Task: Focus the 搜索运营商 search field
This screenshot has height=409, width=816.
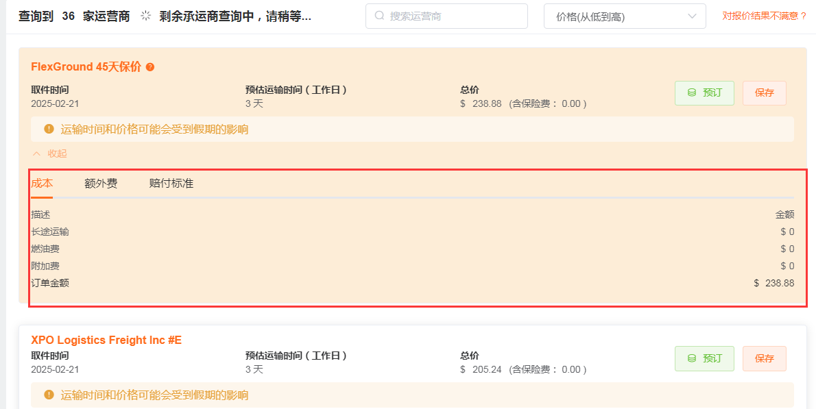Action: coord(453,16)
